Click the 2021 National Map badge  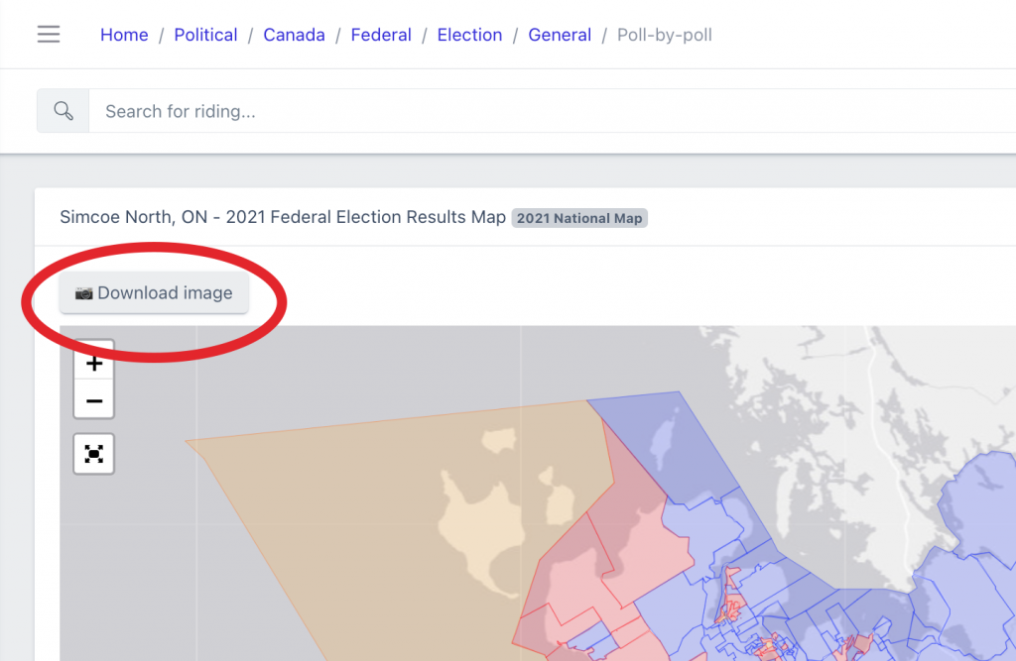point(579,218)
